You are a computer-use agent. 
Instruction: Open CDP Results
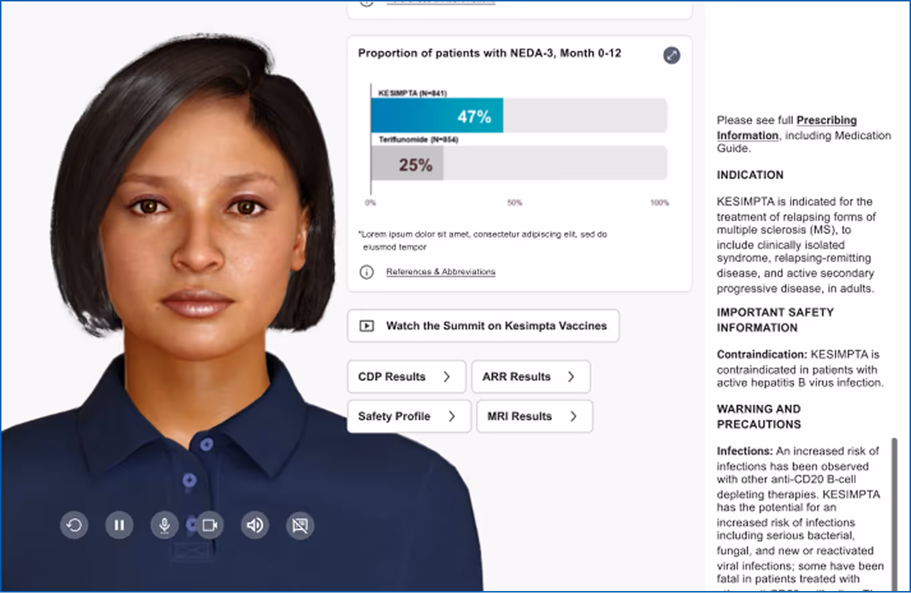pyautogui.click(x=407, y=377)
